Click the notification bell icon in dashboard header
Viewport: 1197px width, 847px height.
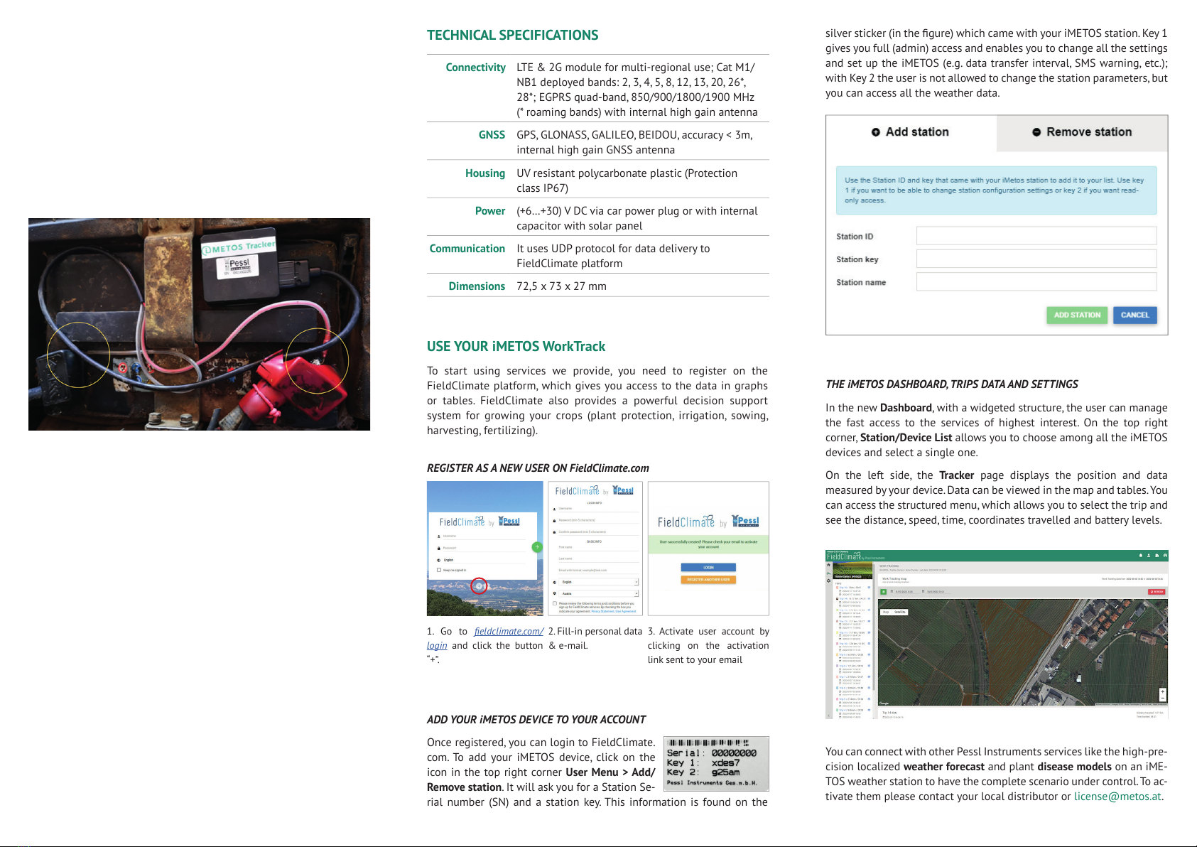[1141, 556]
